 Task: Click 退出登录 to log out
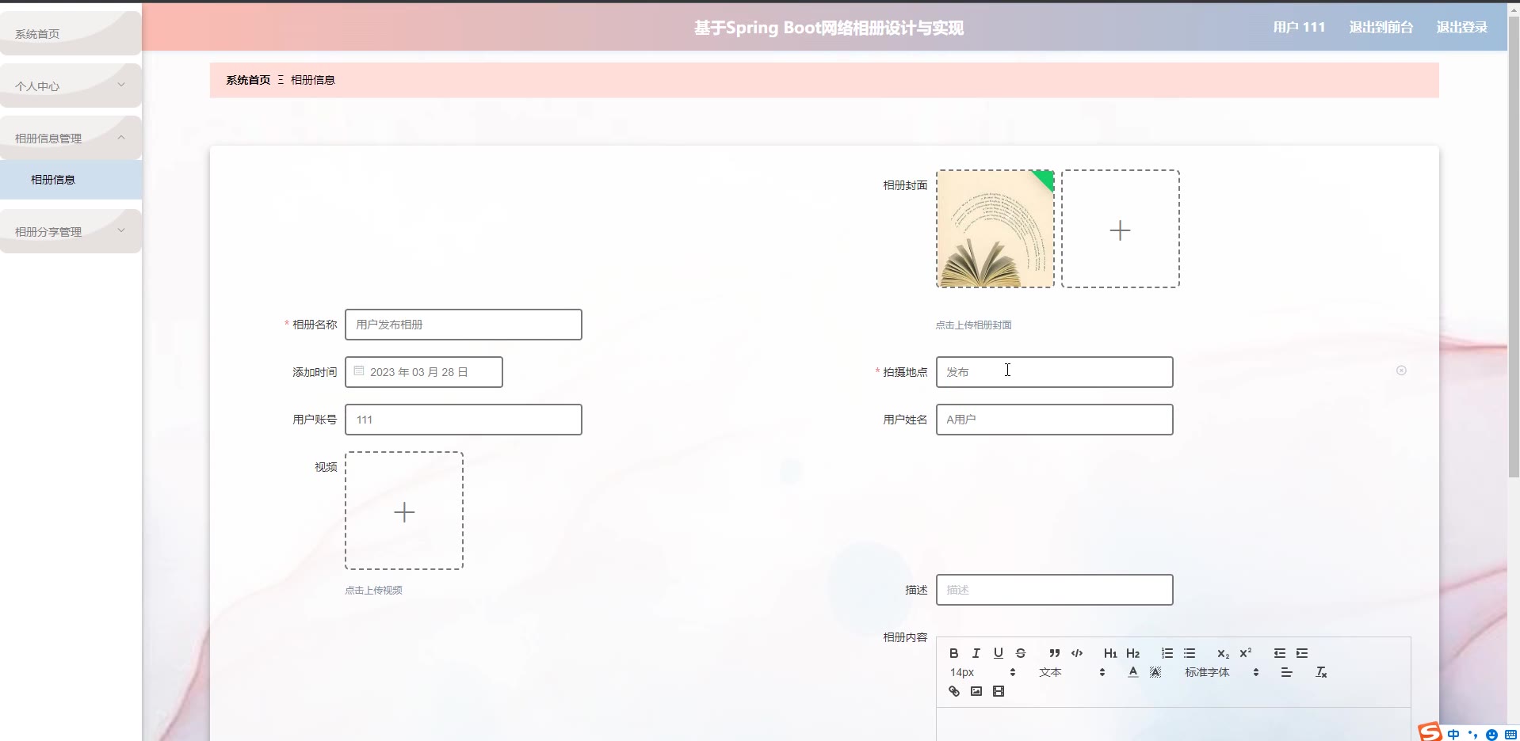coord(1461,27)
